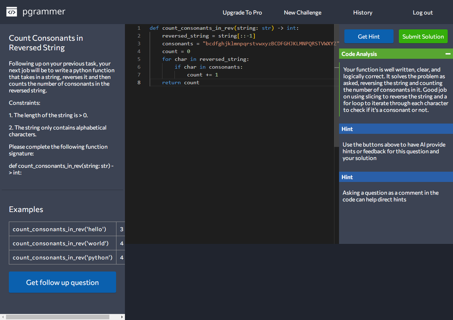Submit Solution with the green button
The height and width of the screenshot is (320, 453).
pyautogui.click(x=423, y=36)
